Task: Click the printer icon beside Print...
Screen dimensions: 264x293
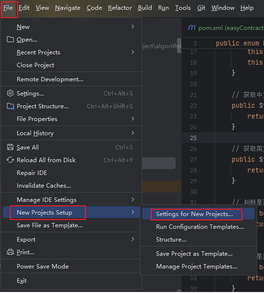Action: (10, 252)
